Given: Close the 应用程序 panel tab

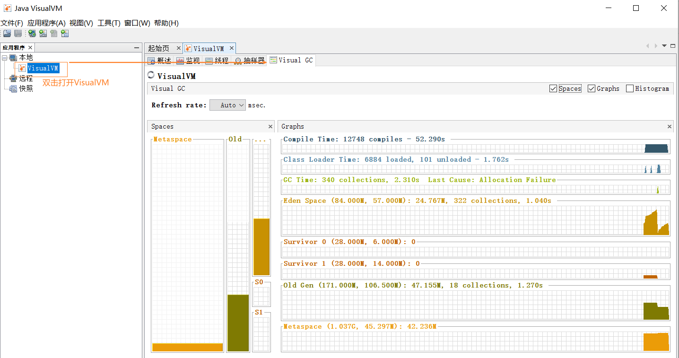Looking at the screenshot, I should 30,48.
